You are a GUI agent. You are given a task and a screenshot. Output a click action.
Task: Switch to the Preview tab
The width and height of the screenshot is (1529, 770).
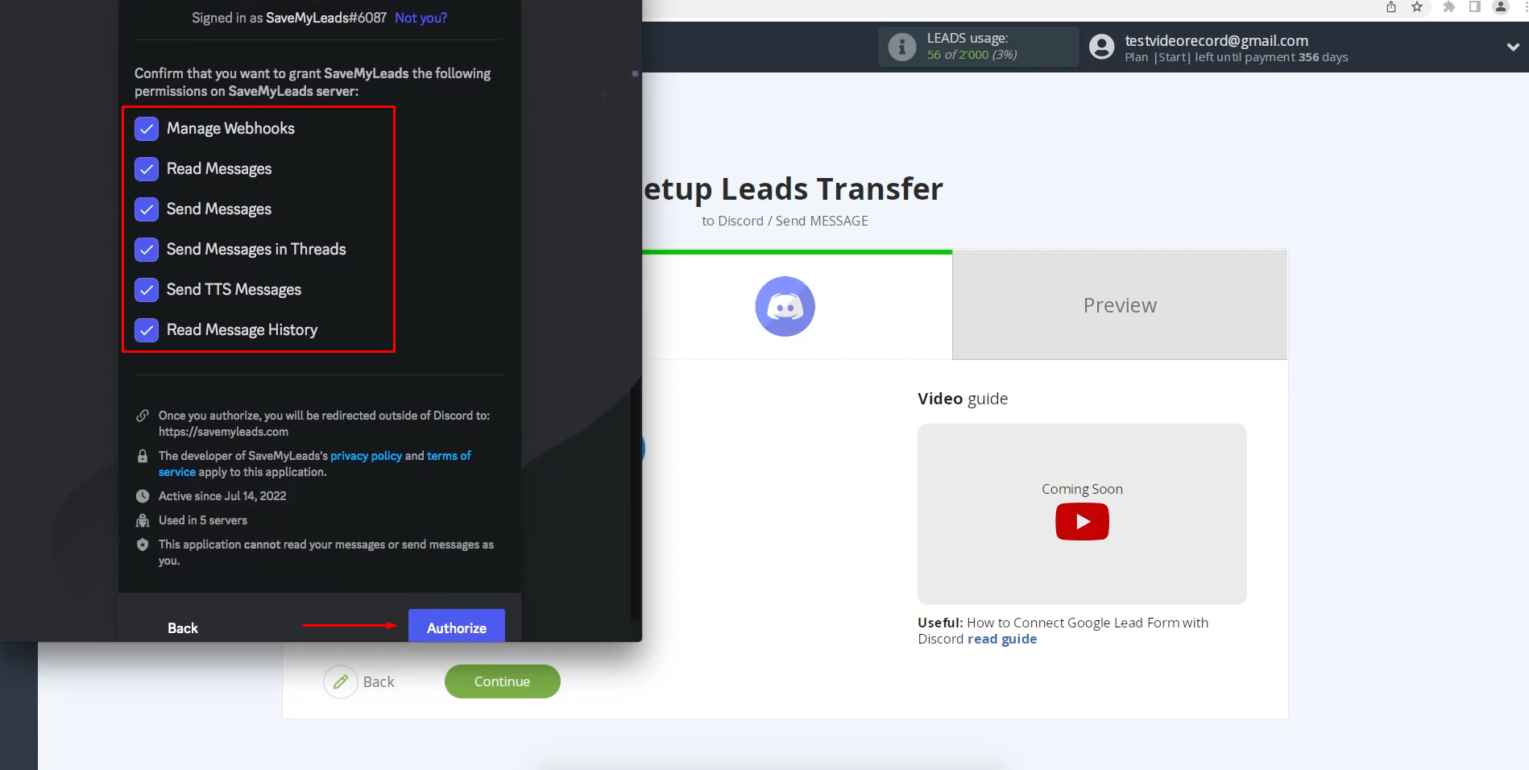(x=1120, y=305)
